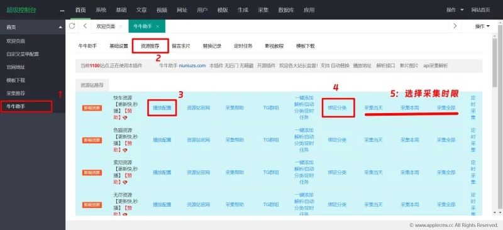Open the 定时任务 tab
This screenshot has width=503, height=230.
(x=243, y=47)
